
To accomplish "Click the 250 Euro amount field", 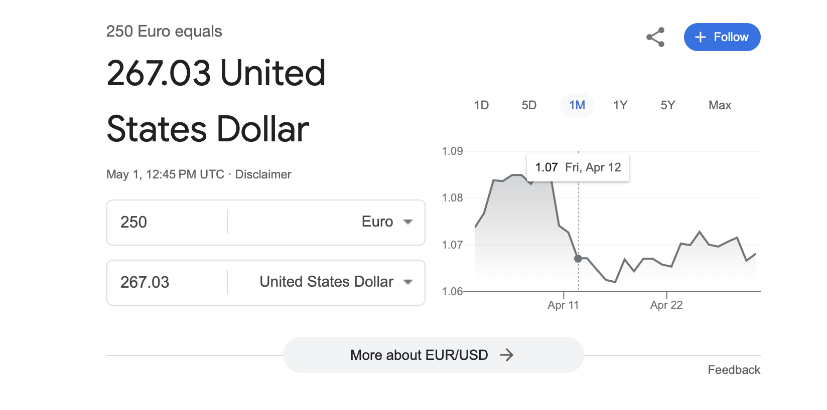I will 167,222.
